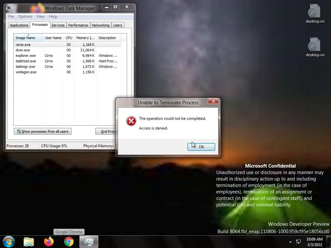Select dwm.exe process row
331x248 pixels.
[67, 50]
